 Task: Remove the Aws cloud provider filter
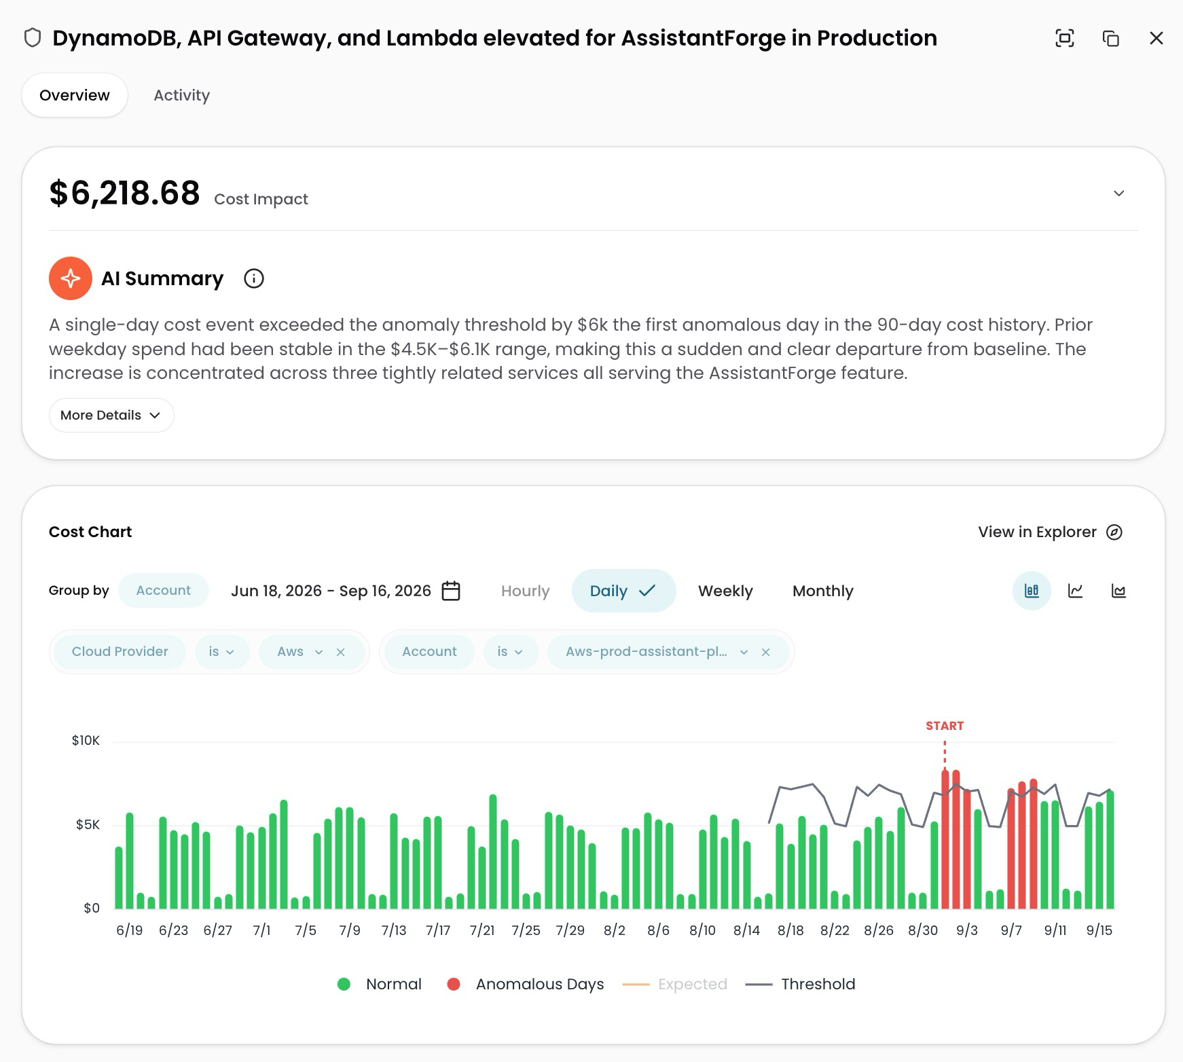pos(341,653)
